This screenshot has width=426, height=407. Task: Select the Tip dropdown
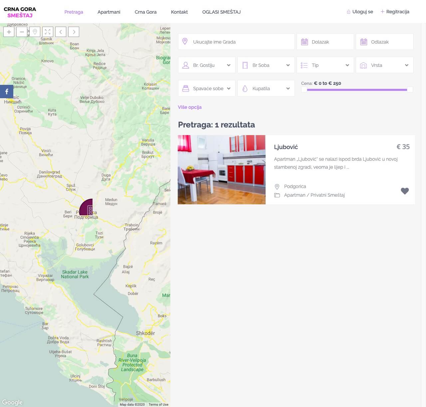tap(325, 65)
